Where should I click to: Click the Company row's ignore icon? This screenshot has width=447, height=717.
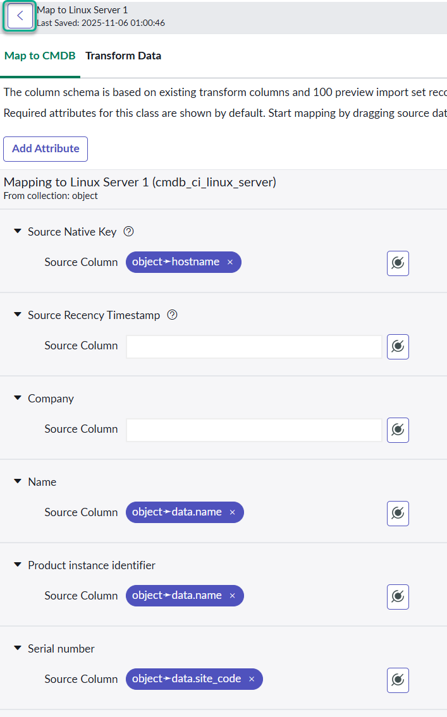(398, 430)
